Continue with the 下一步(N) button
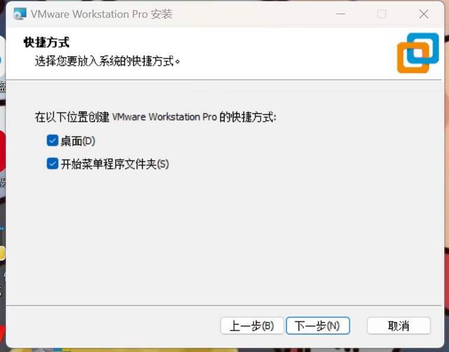 (318, 326)
